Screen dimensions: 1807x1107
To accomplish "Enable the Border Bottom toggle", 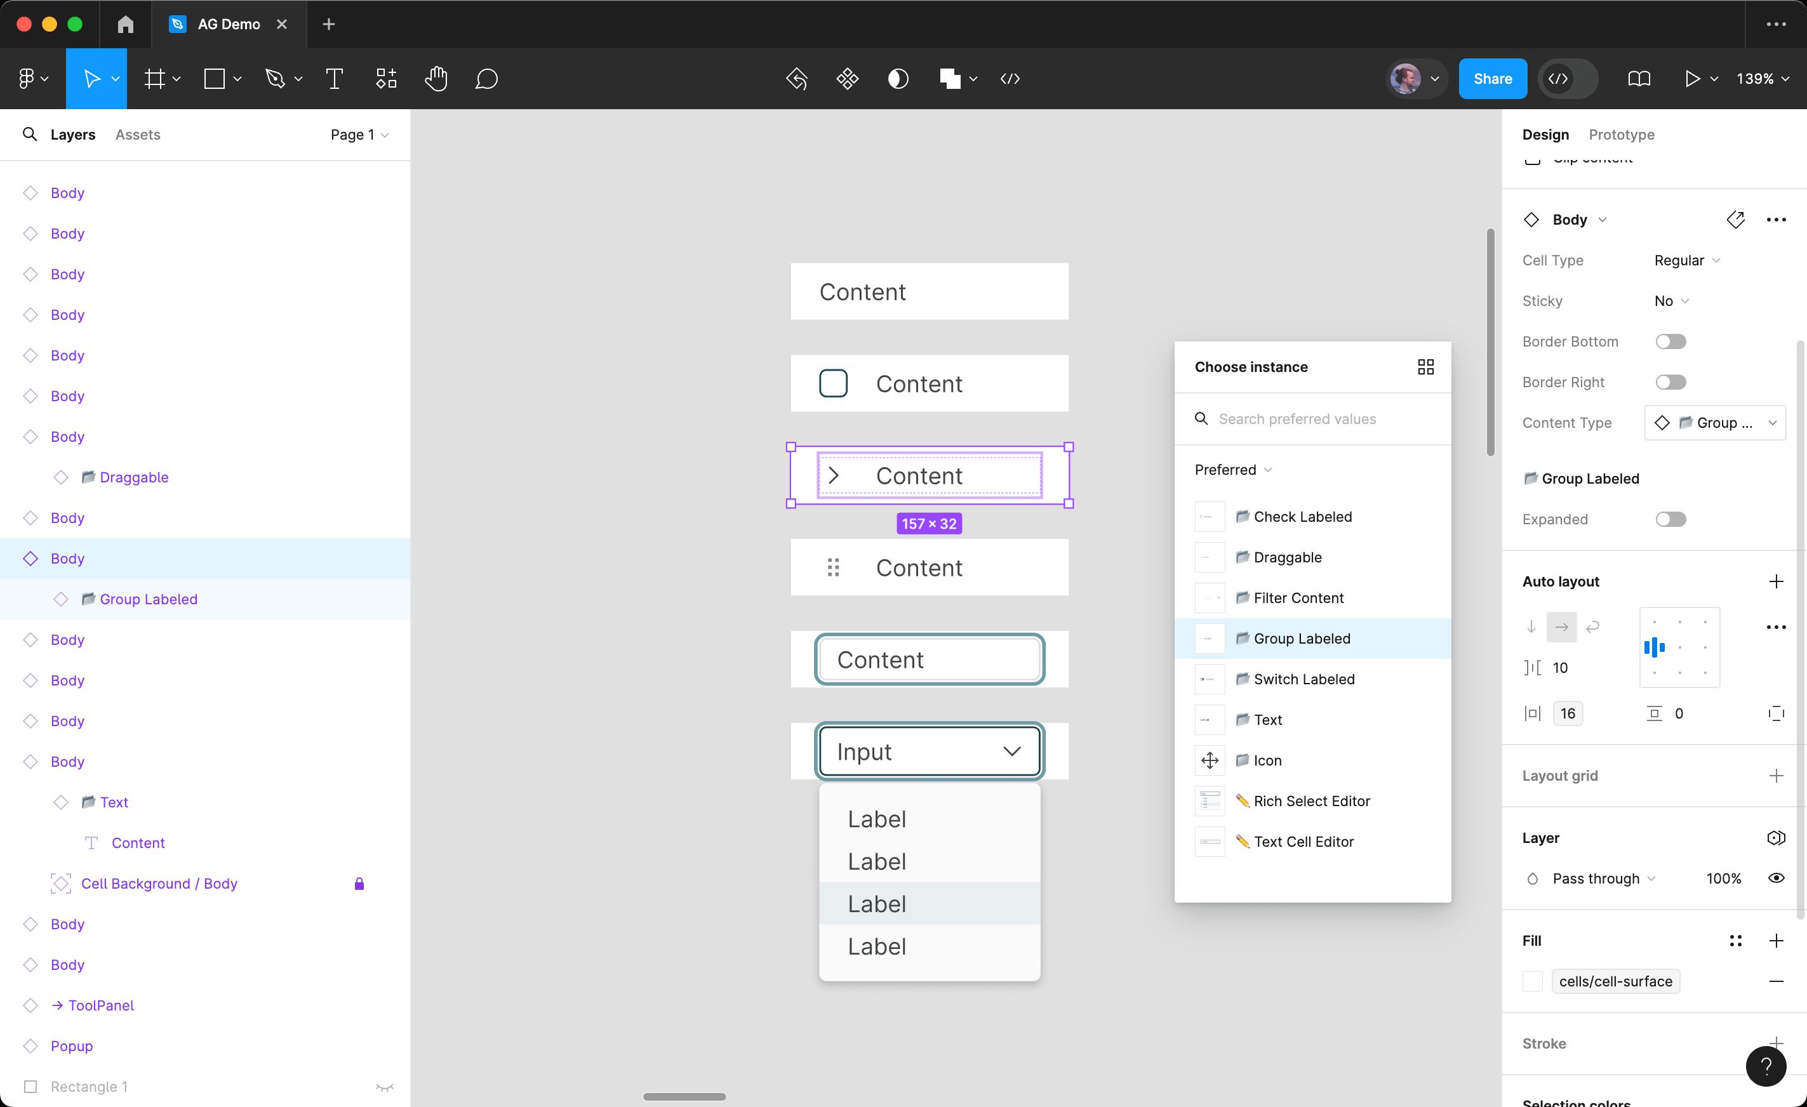I will click(1670, 341).
